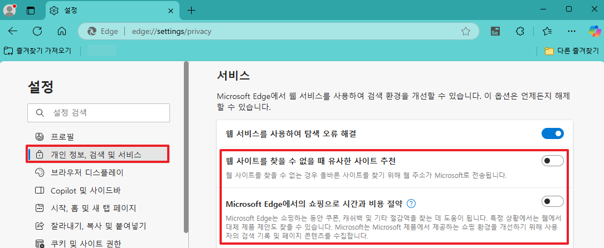
Task: Open 쿠키 및 사이트 권한 settings
Action: pyautogui.click(x=98, y=243)
